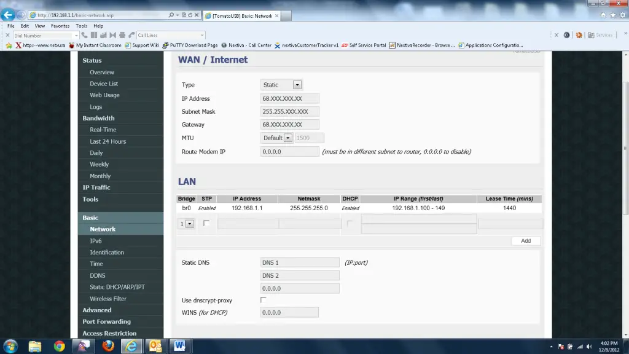Open the Windows Start orb
This screenshot has width=629, height=354.
point(10,346)
